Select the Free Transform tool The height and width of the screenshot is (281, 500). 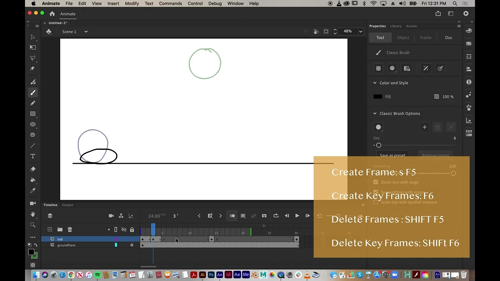click(33, 47)
